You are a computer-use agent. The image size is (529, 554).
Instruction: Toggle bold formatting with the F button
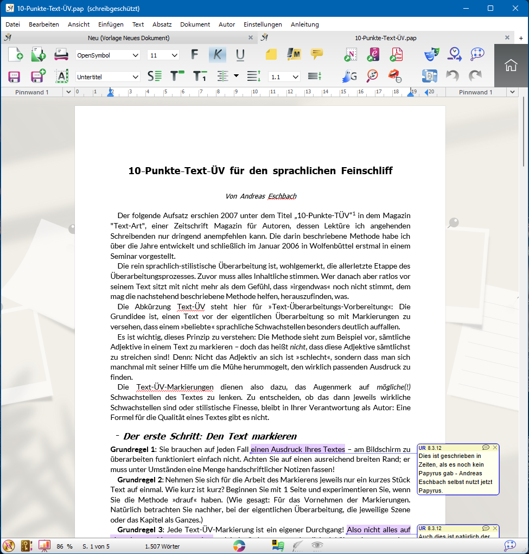(194, 55)
